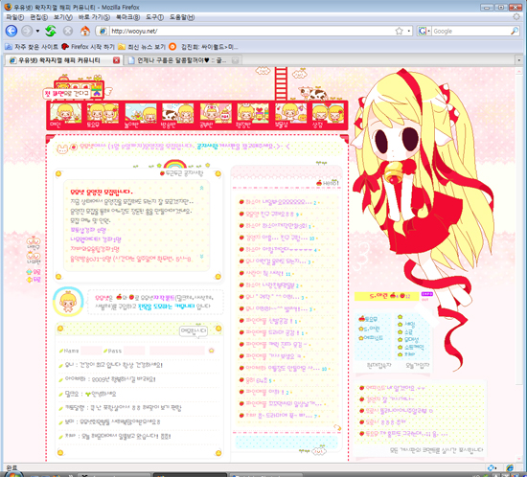The image size is (527, 477).
Task: Click the orange refresh arrow below post list
Action: 337,427
